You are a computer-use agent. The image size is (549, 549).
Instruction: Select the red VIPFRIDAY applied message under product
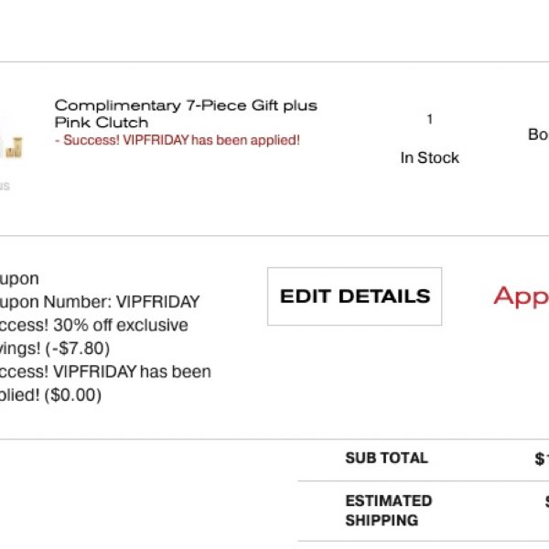point(178,140)
